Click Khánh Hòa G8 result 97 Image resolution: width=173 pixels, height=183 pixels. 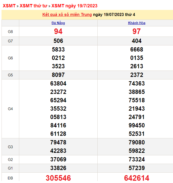(137, 31)
